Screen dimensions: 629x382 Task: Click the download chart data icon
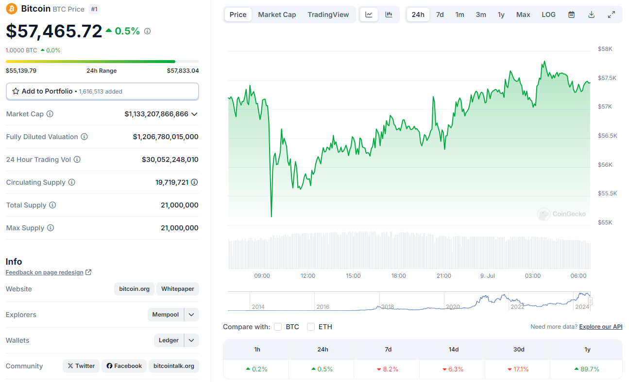click(x=592, y=15)
